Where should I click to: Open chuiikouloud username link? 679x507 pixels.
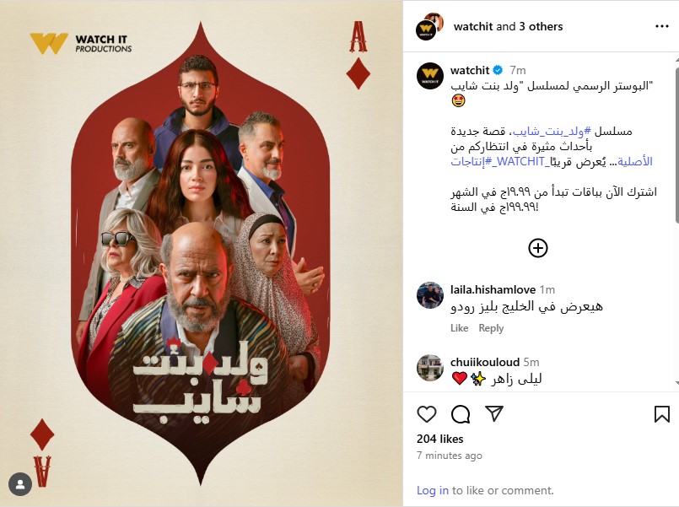[484, 362]
